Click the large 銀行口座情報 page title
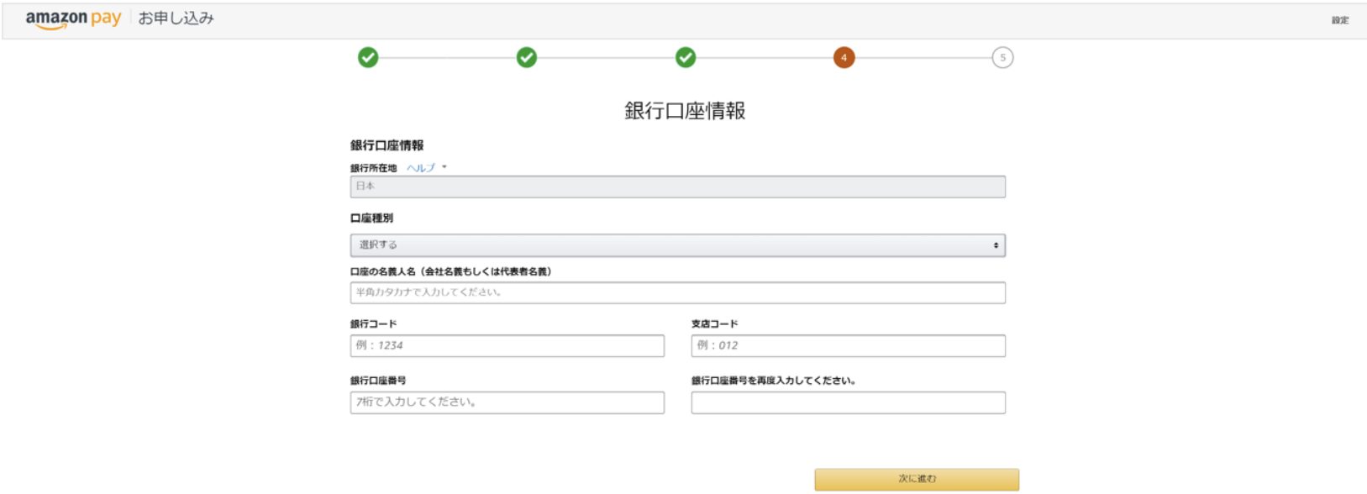1367x494 pixels. pyautogui.click(x=685, y=111)
